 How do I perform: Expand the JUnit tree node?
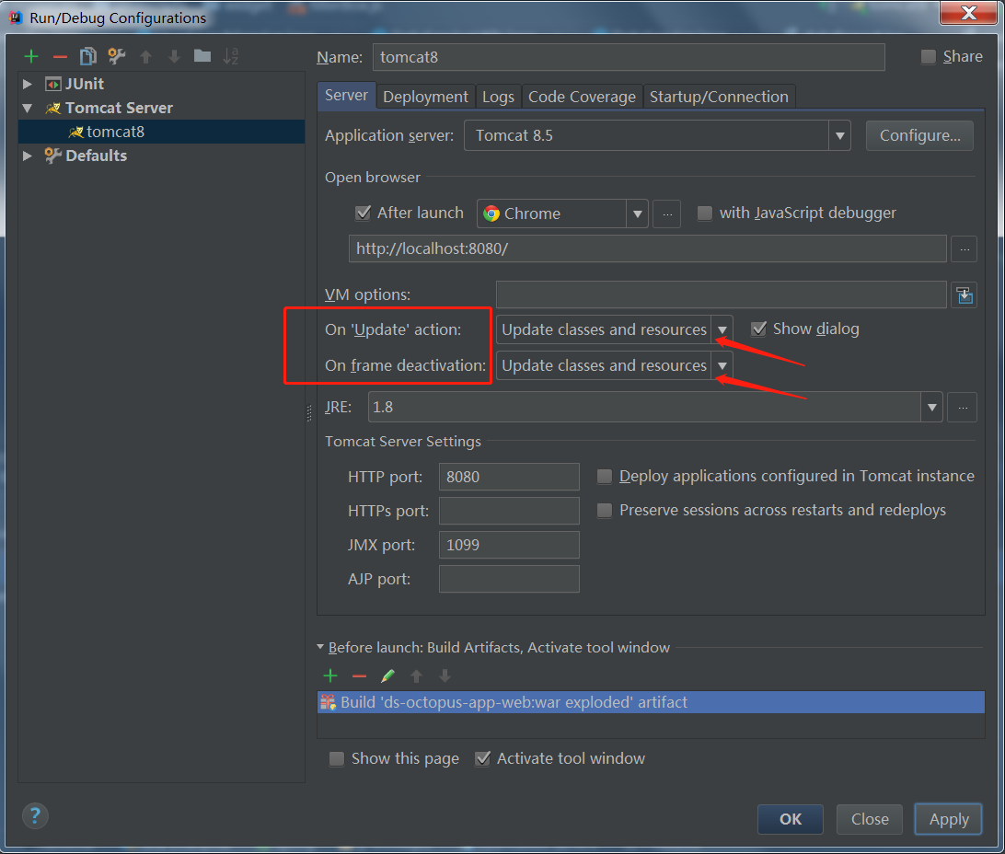click(27, 84)
